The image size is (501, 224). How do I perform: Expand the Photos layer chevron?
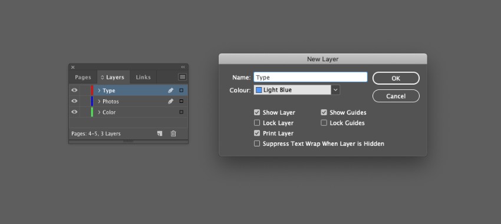99,101
